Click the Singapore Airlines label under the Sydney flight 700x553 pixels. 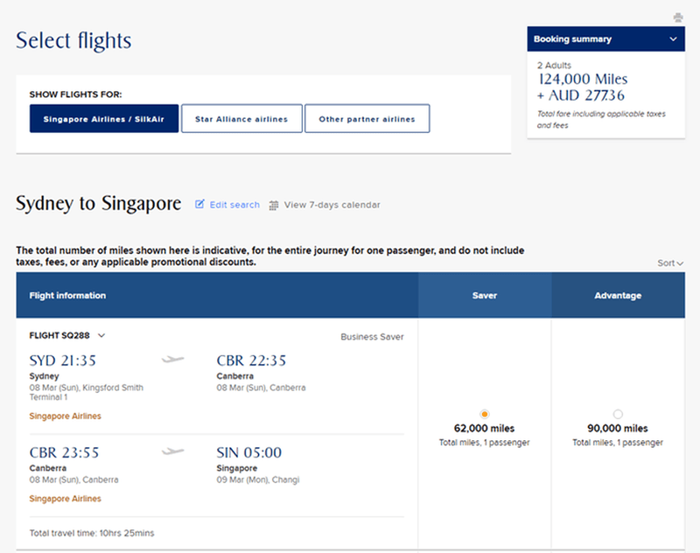[x=65, y=416]
